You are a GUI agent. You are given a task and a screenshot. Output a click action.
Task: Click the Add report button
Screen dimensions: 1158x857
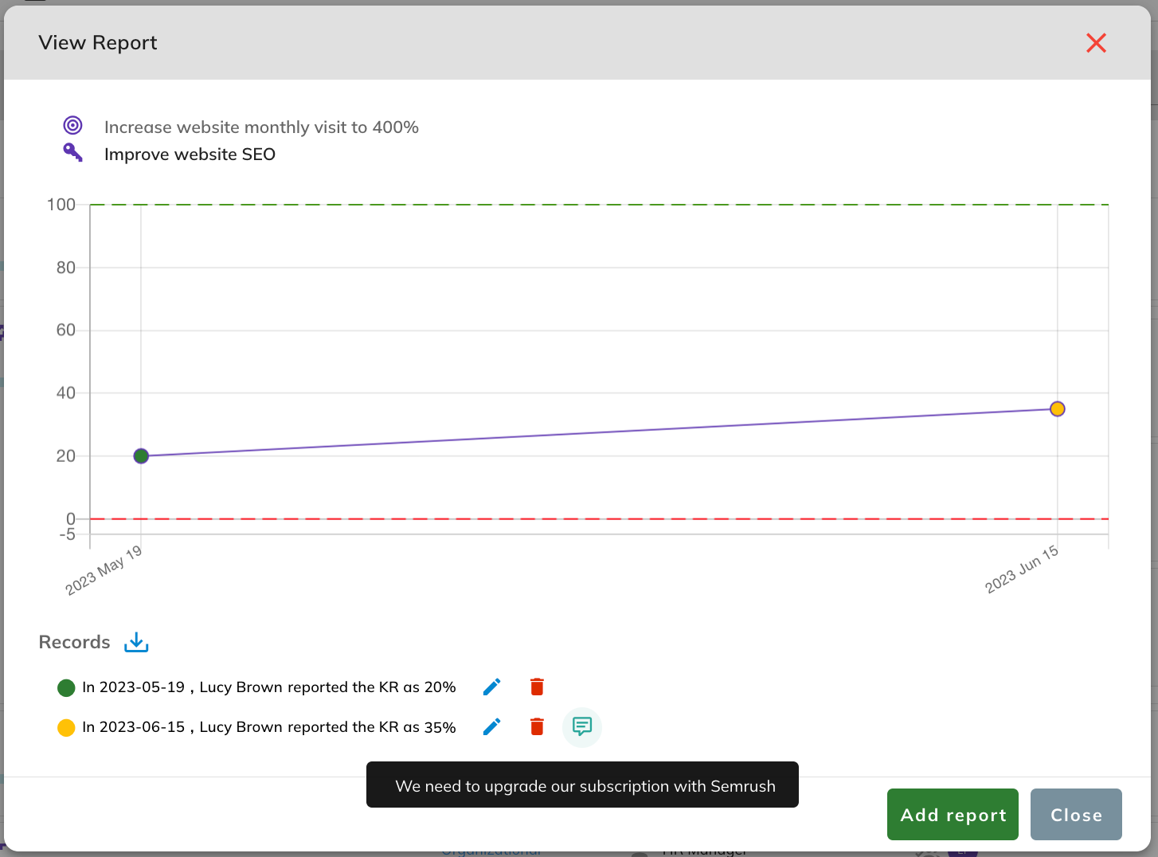coord(953,814)
